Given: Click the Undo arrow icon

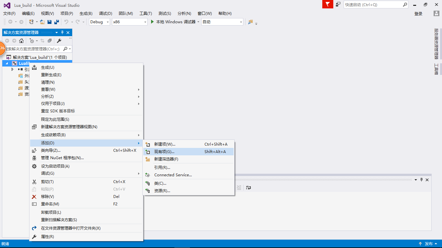Looking at the screenshot, I should coord(66,22).
